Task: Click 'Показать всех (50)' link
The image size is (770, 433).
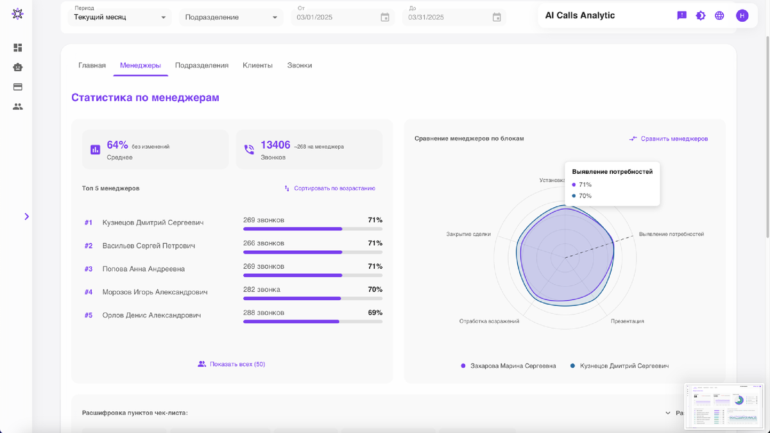Action: [237, 364]
